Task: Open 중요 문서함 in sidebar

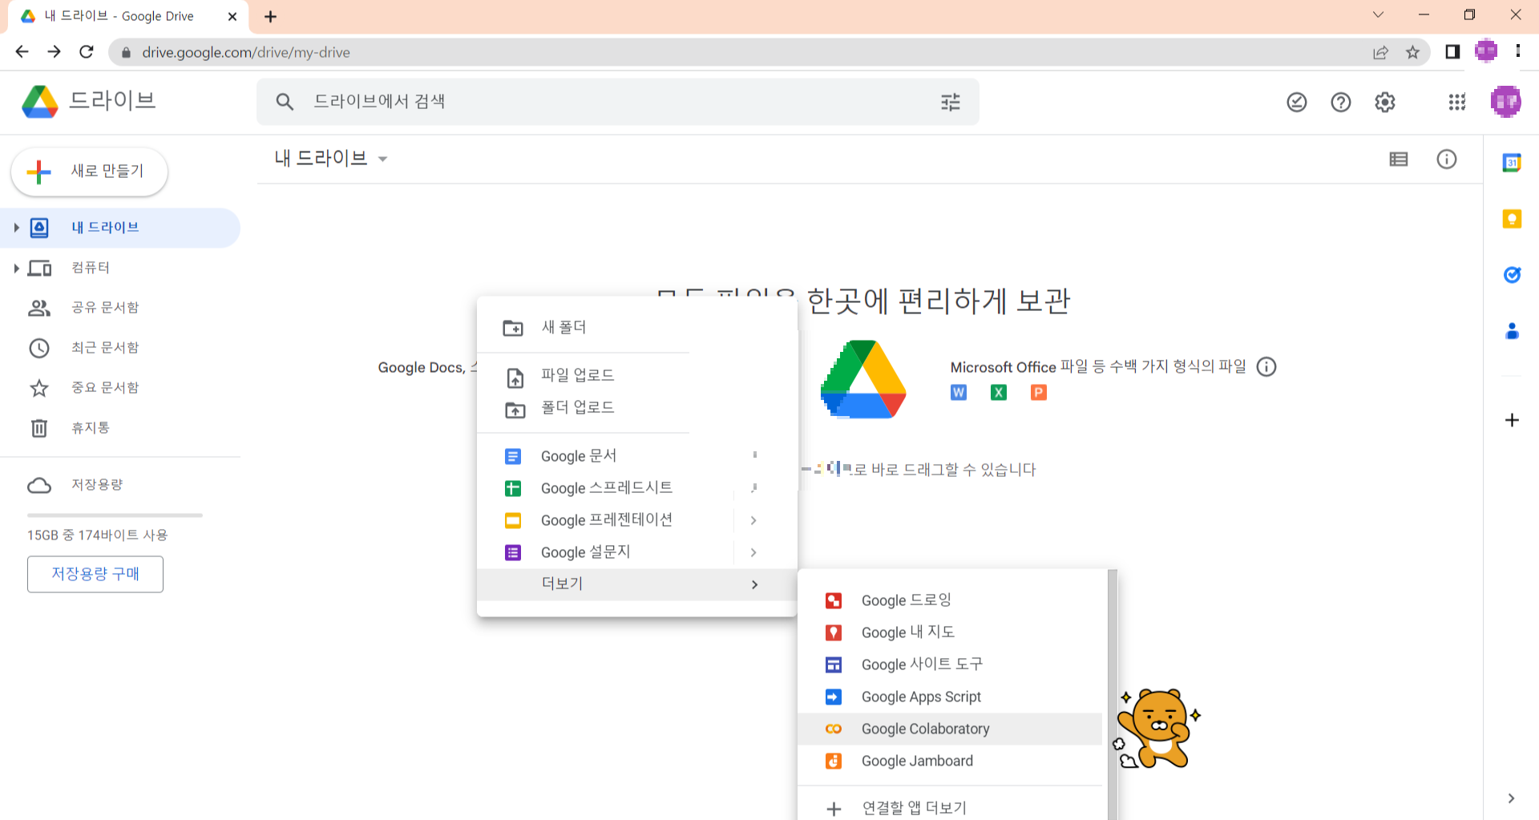Action: (120, 388)
